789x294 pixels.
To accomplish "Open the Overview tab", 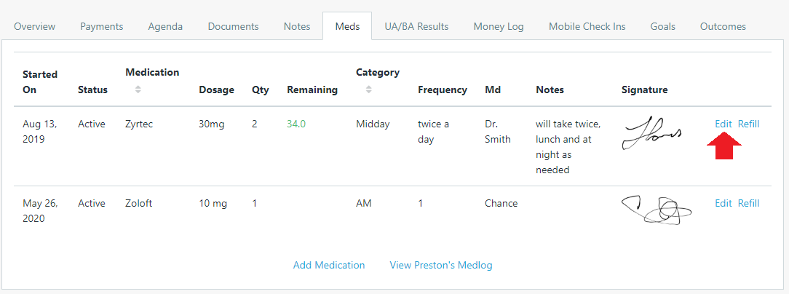I will (34, 26).
